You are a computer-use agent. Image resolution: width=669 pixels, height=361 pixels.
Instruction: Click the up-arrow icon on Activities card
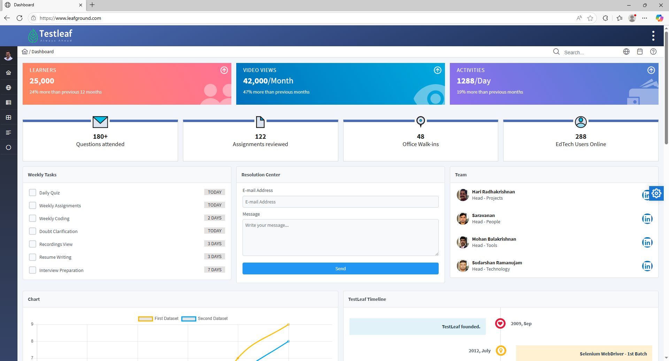pyautogui.click(x=651, y=70)
